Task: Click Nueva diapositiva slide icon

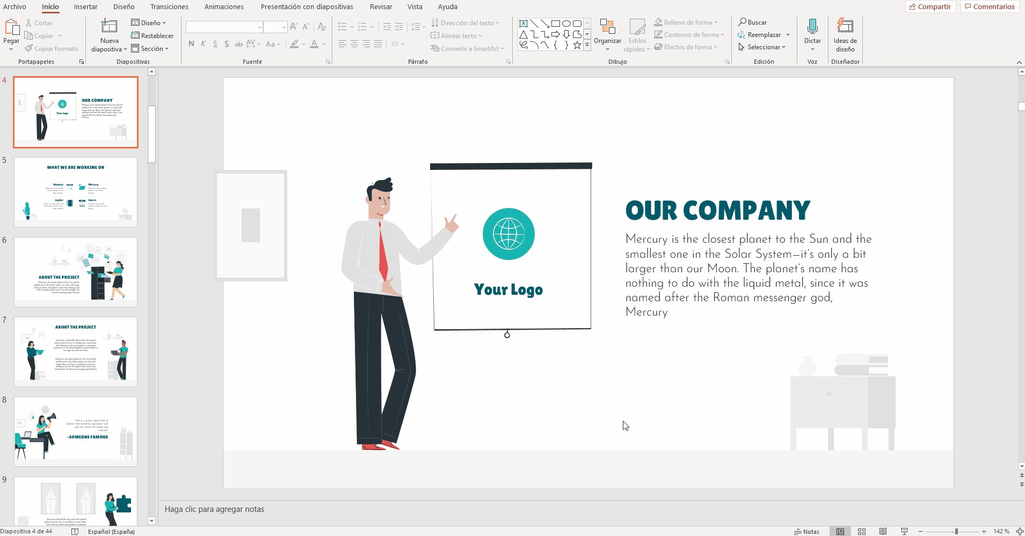Action: [109, 26]
